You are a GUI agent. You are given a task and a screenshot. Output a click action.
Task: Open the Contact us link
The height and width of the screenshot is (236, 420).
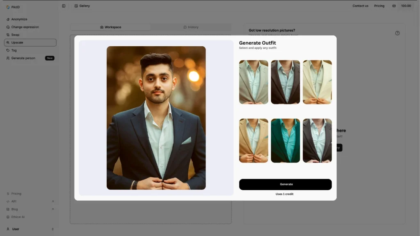(x=360, y=6)
